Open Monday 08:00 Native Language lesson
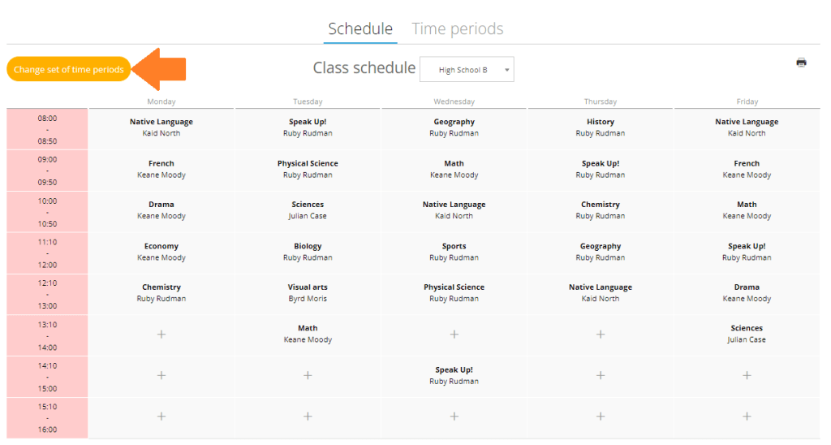831x445 pixels. (161, 127)
